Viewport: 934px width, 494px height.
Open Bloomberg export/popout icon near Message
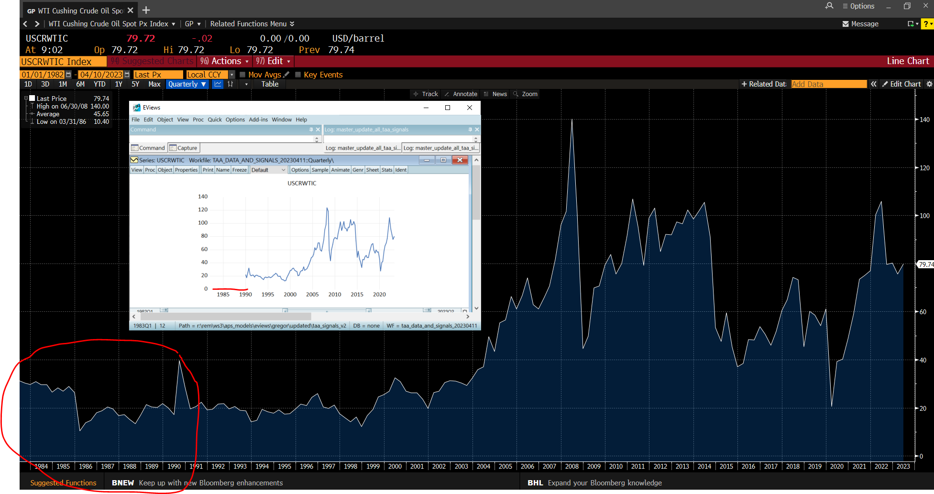pos(913,24)
